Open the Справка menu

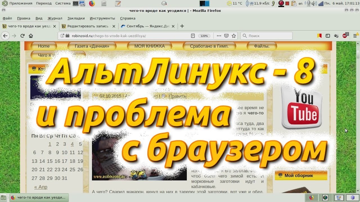click(128, 18)
